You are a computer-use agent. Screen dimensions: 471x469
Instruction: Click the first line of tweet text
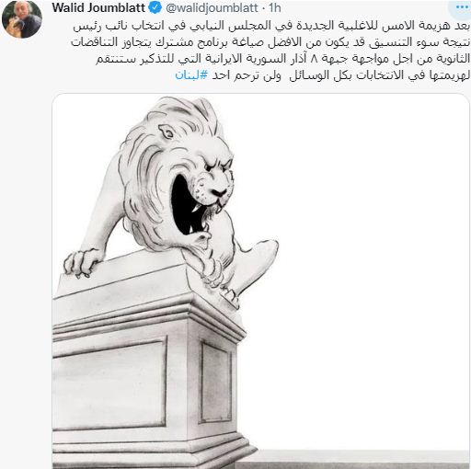coord(271,26)
